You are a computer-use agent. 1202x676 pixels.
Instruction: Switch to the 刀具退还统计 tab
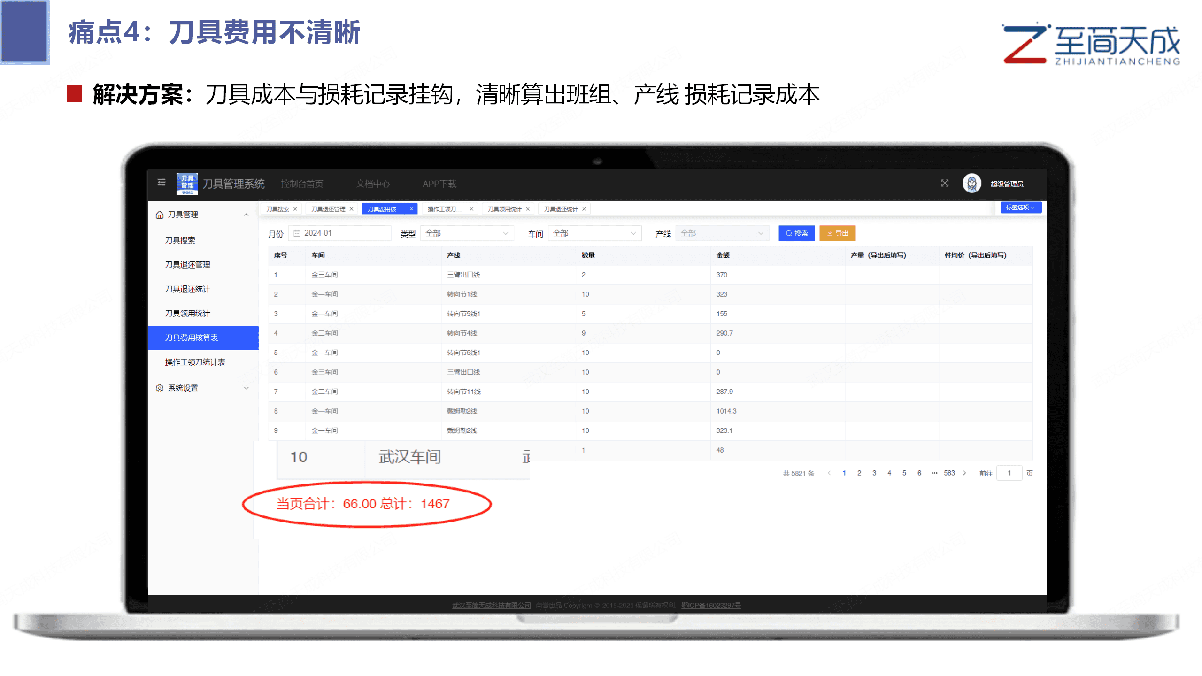tap(561, 209)
